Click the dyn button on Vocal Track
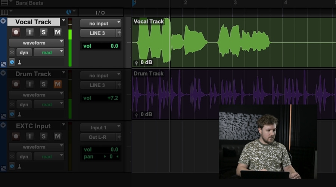The height and width of the screenshot is (187, 336). 24,53
